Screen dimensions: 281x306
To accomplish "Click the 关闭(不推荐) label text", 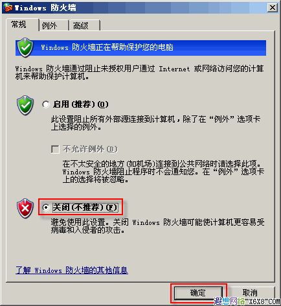I will (85, 207).
